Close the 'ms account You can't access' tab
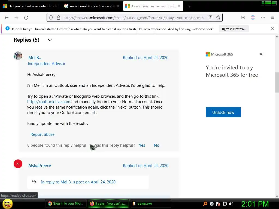The height and width of the screenshot is (209, 279). pyautogui.click(x=118, y=6)
